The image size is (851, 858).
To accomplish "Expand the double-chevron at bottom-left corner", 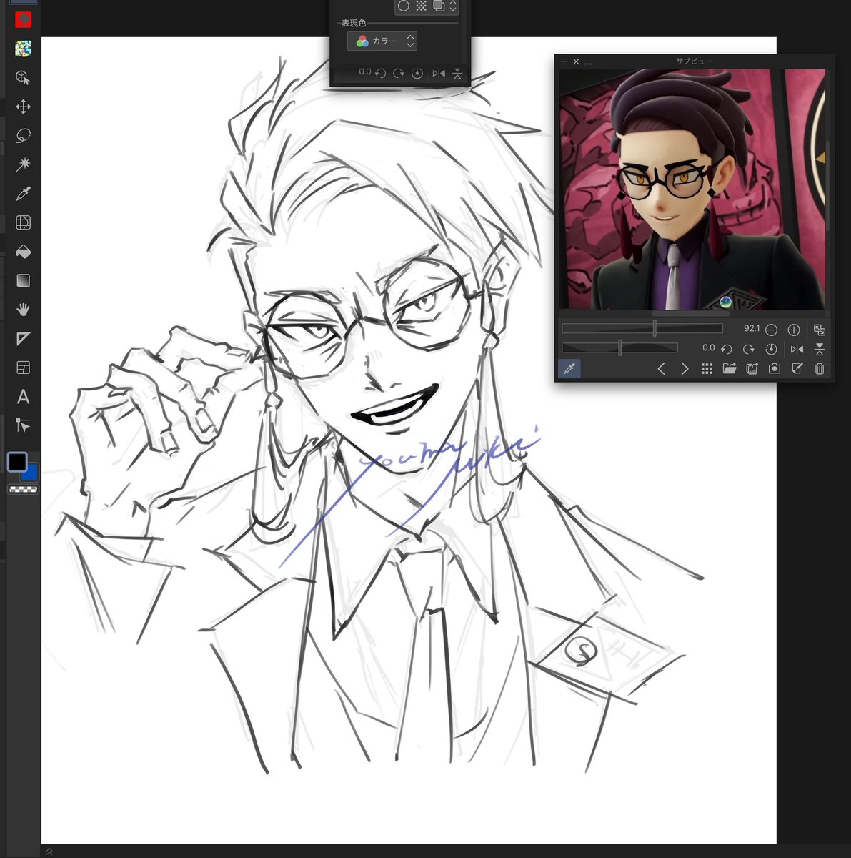I will 49,852.
